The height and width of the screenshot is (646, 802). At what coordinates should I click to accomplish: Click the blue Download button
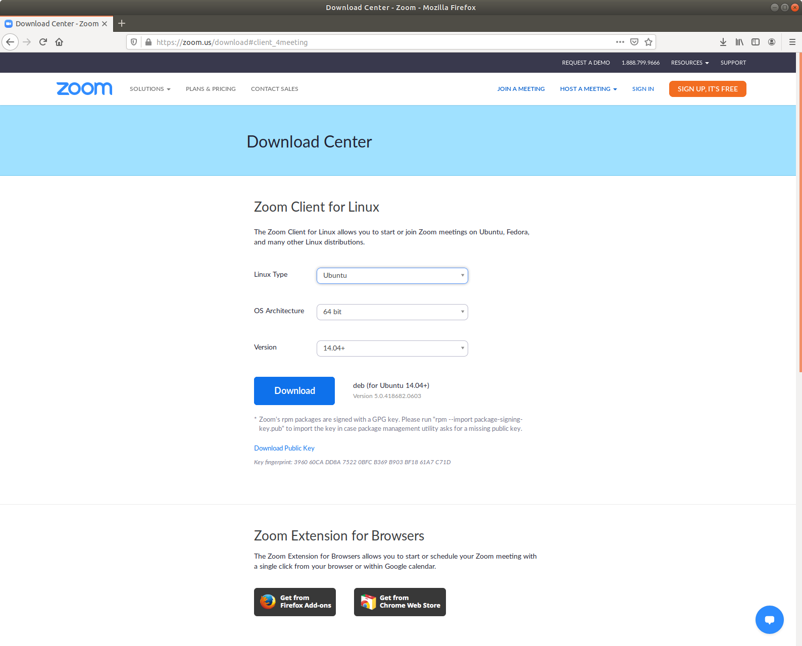pos(294,391)
